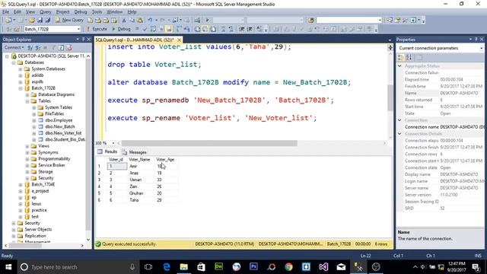Click the query editor horizontal scrollbar

(x=209, y=143)
